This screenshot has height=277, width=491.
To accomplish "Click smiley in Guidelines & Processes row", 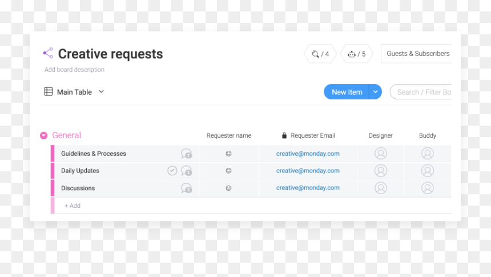I will (x=228, y=154).
